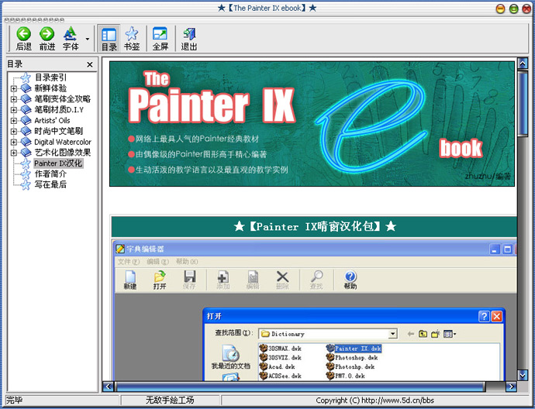Image resolution: width=535 pixels, height=409 pixels.
Task: Open the 写在最后 page
Action: coord(50,184)
